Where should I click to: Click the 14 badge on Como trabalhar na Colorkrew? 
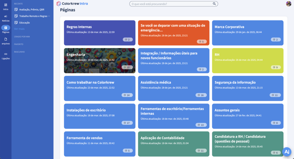pos(127,95)
